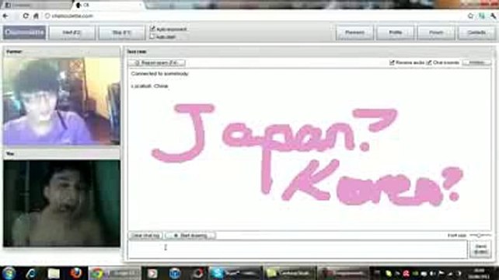
Task: Open the browser home page icon
Action: tap(36, 16)
